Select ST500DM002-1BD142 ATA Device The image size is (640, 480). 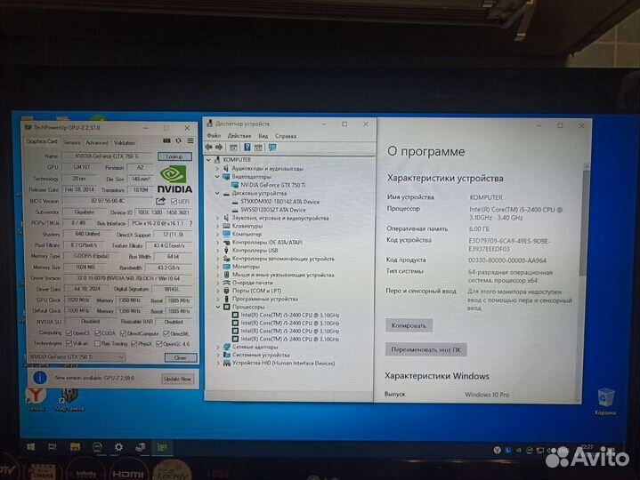pyautogui.click(x=280, y=202)
